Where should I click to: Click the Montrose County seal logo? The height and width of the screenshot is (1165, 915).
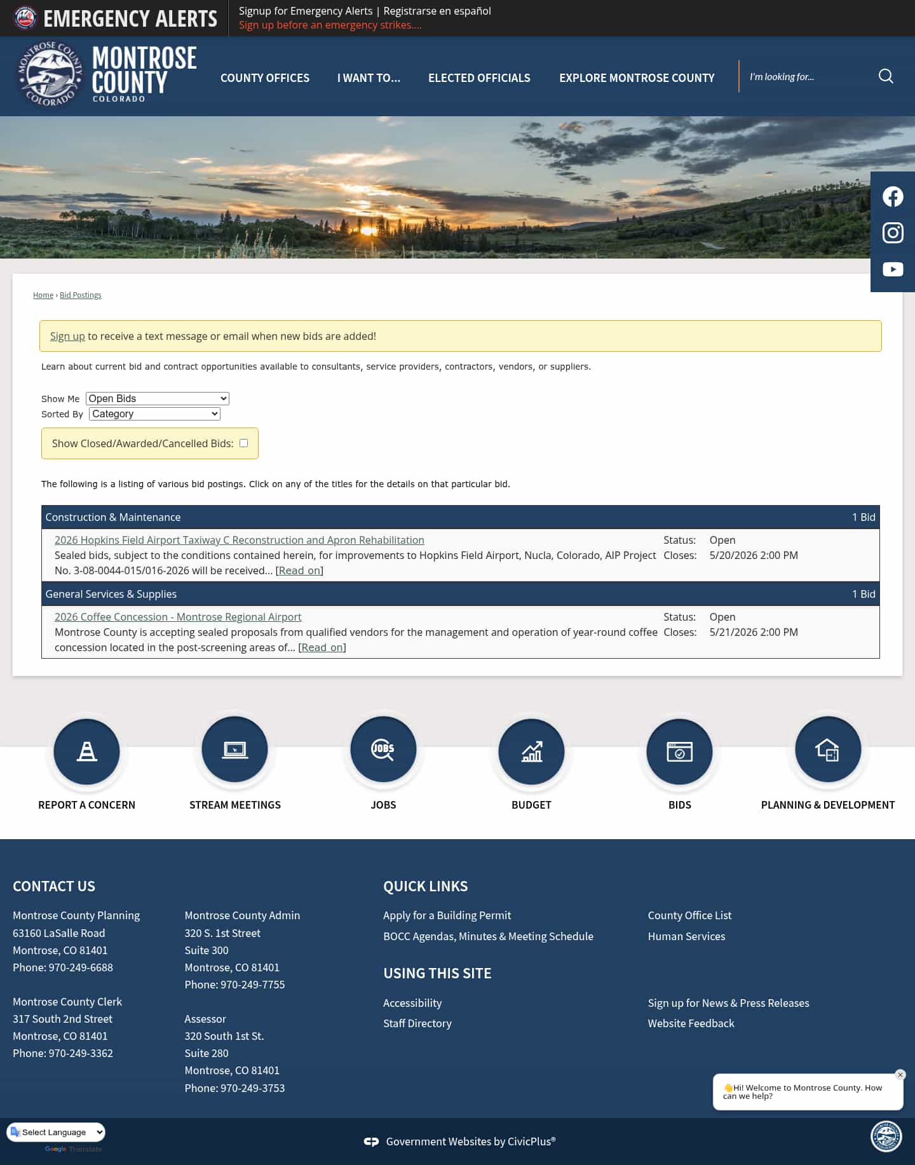[x=50, y=74]
